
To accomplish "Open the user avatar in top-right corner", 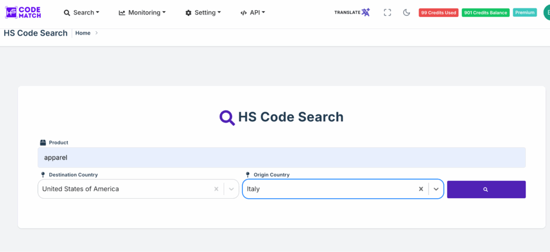I will coord(545,12).
